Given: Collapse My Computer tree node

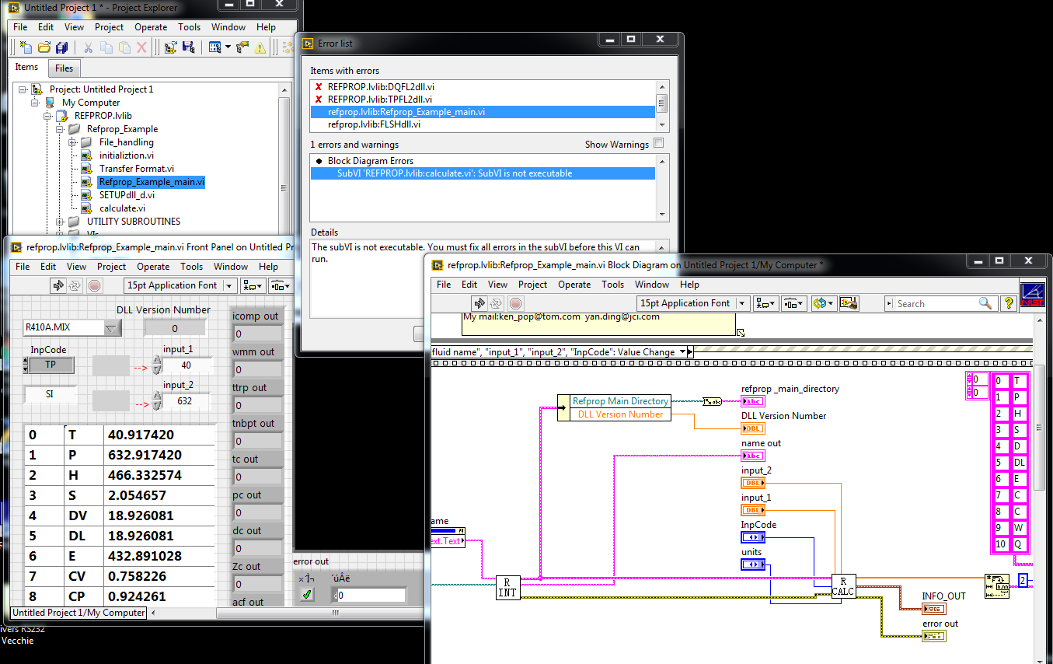Looking at the screenshot, I should tap(35, 103).
